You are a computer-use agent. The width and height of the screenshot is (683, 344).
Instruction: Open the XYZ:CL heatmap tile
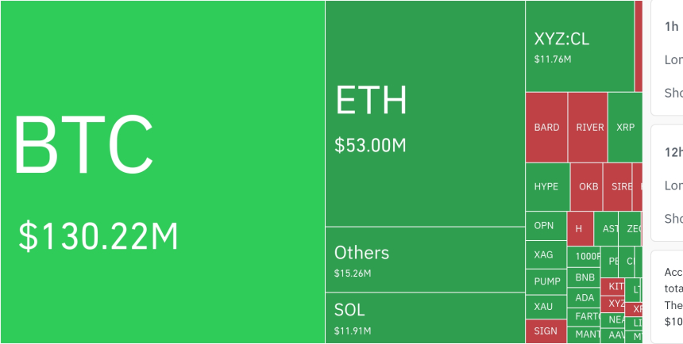click(x=579, y=46)
